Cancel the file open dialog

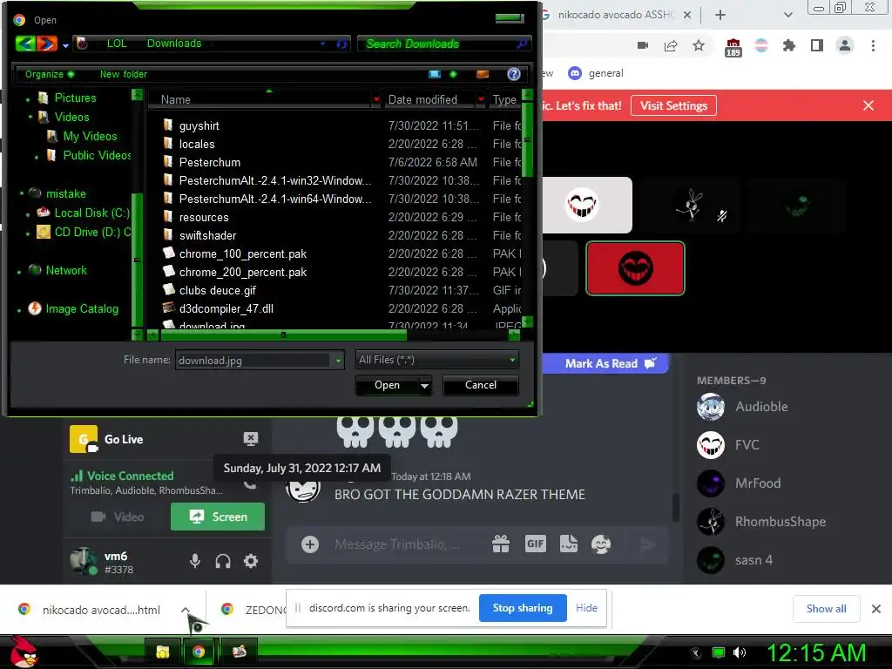point(481,385)
